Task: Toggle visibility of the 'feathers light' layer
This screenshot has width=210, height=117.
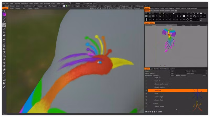Action: (x=146, y=97)
